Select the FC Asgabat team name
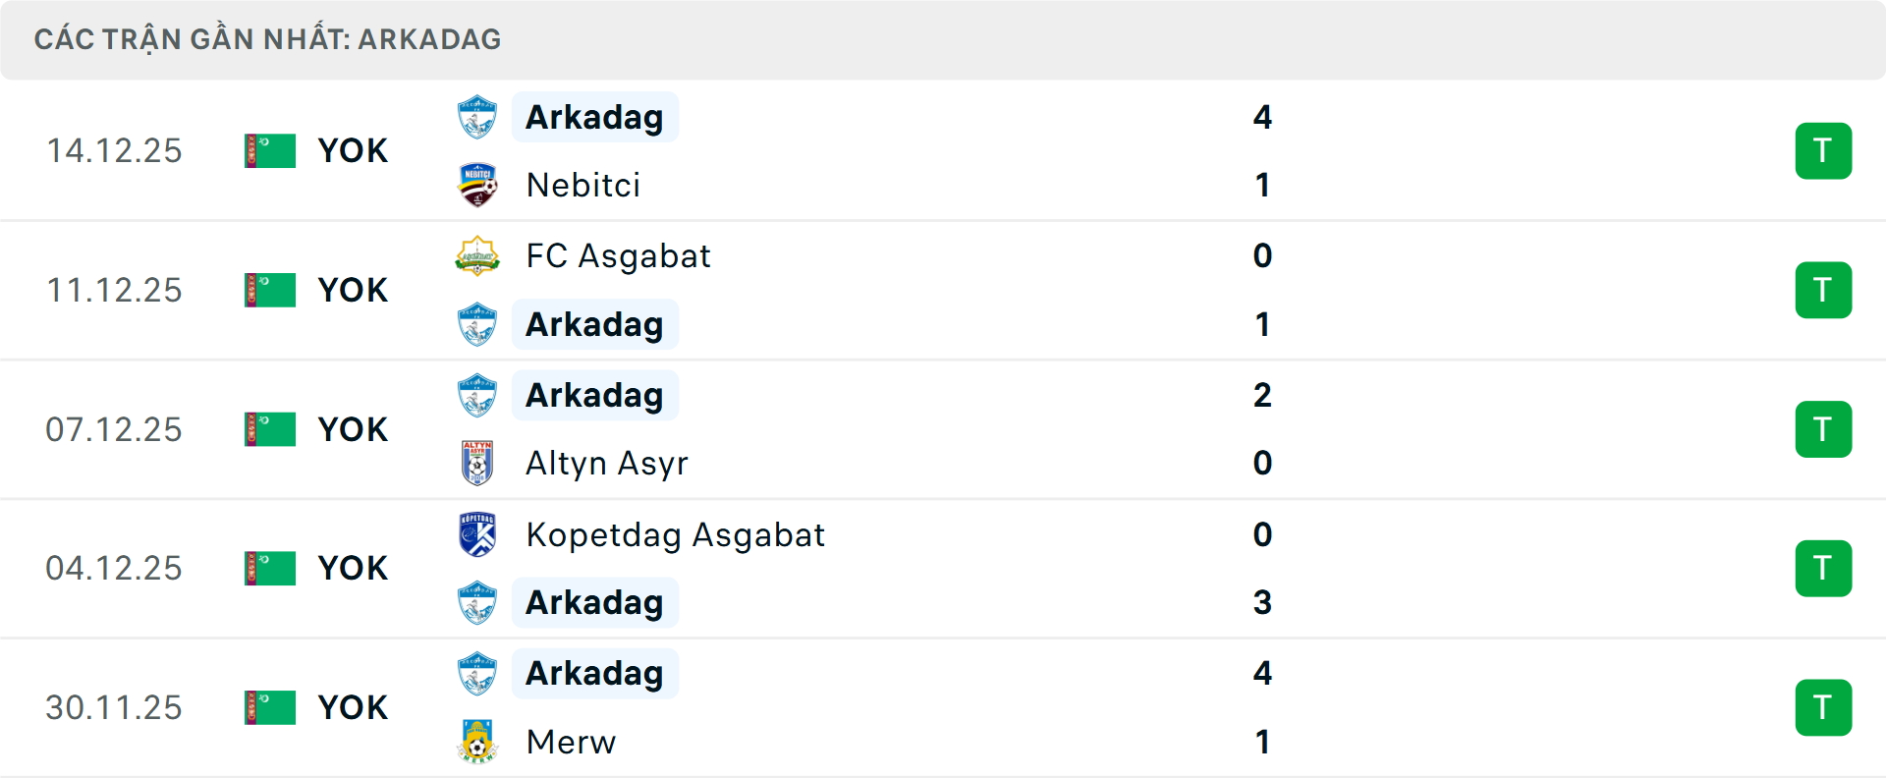 619,255
